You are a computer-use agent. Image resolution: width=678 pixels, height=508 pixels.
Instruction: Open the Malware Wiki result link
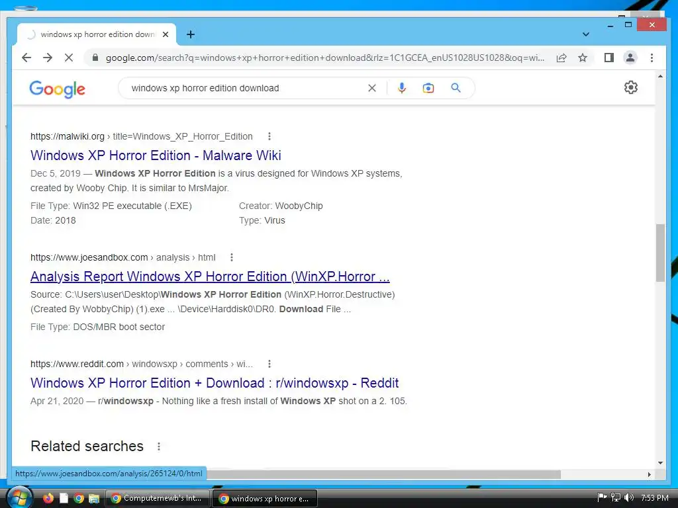pyautogui.click(x=156, y=155)
